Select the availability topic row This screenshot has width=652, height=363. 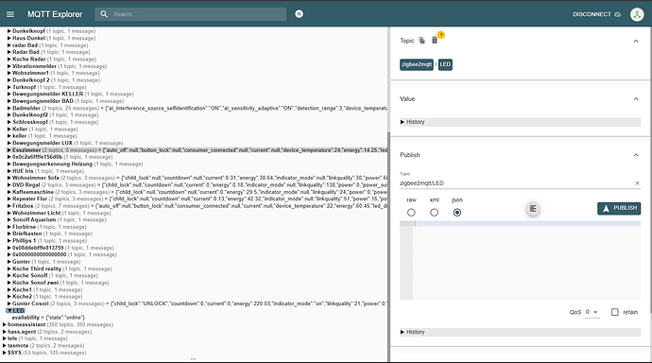click(48, 318)
